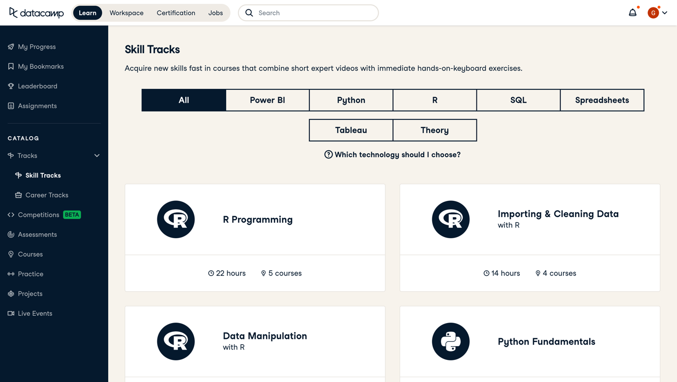Click the Career Tracks briefcase icon
The height and width of the screenshot is (382, 677).
coord(18,195)
